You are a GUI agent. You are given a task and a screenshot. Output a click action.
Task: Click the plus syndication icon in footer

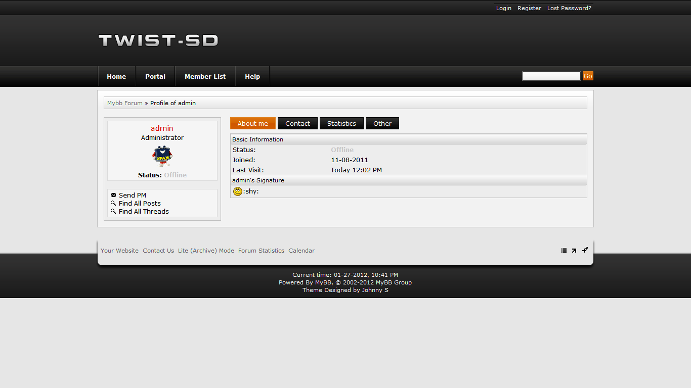(585, 250)
